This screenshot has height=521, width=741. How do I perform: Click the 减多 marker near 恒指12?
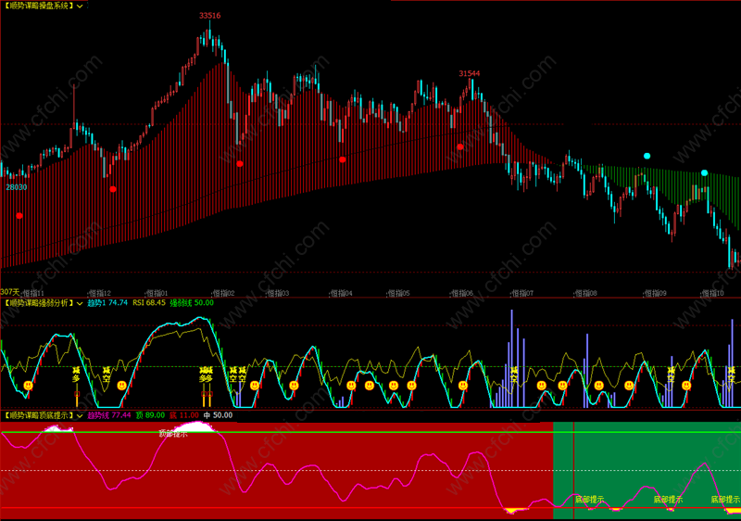click(76, 375)
